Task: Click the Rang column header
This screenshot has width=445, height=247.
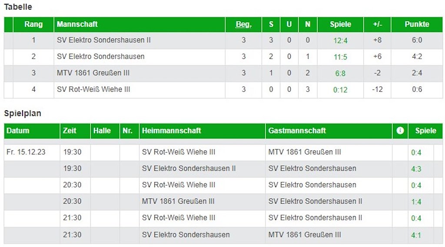Action: pos(33,24)
